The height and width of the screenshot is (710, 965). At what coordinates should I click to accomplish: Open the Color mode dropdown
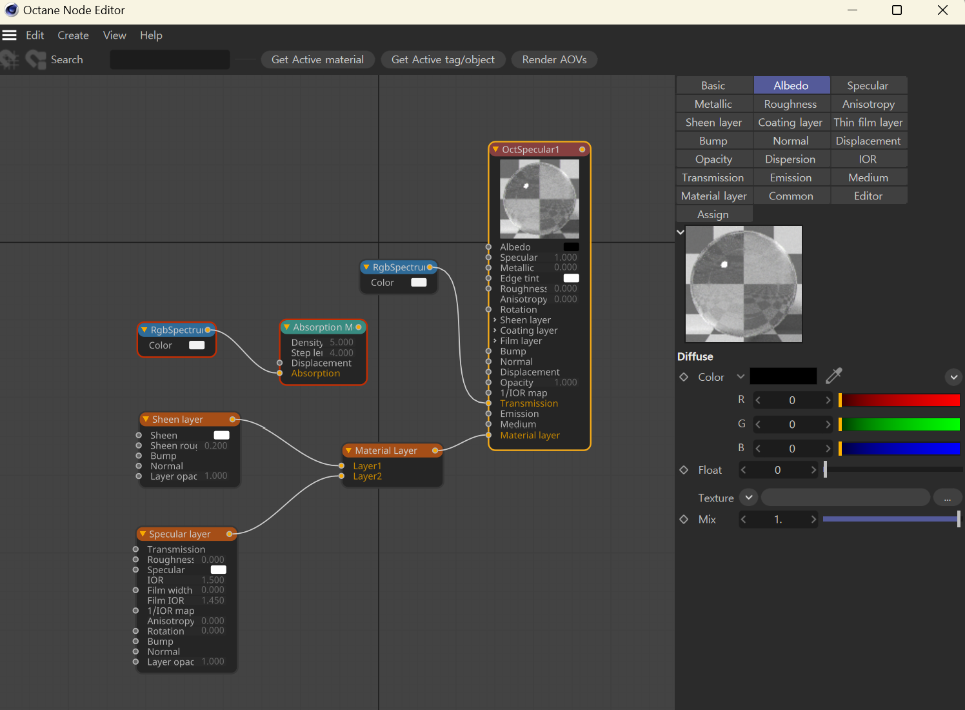point(741,377)
